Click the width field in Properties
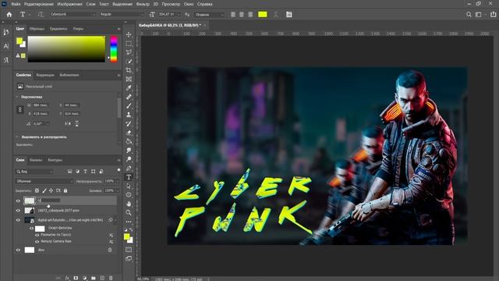 coord(41,105)
